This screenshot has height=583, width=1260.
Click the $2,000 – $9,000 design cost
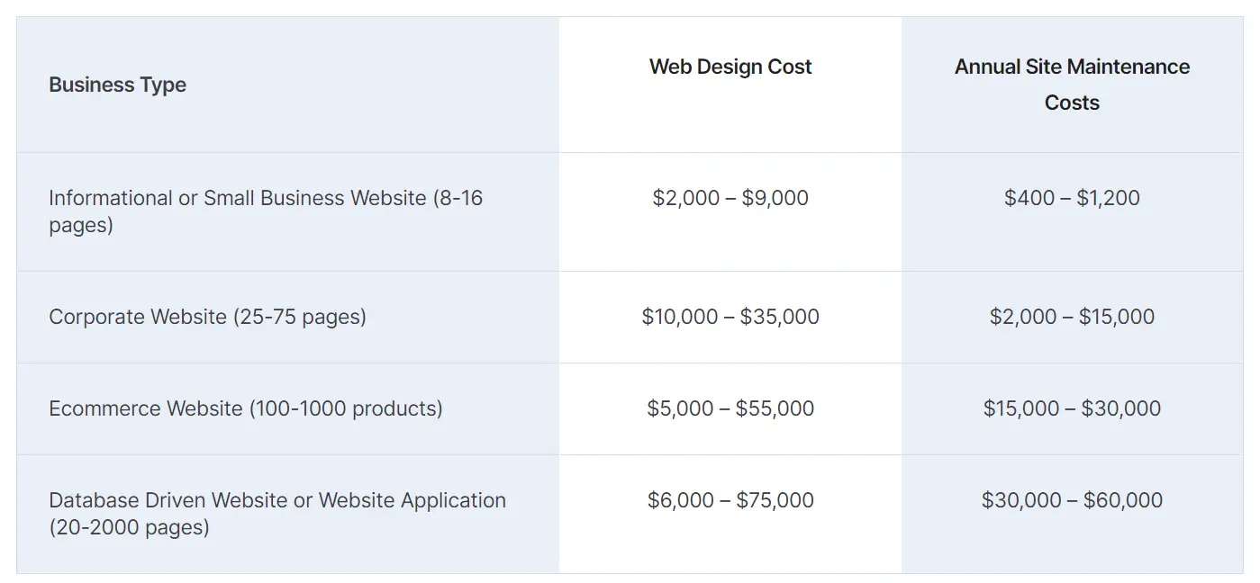point(730,198)
